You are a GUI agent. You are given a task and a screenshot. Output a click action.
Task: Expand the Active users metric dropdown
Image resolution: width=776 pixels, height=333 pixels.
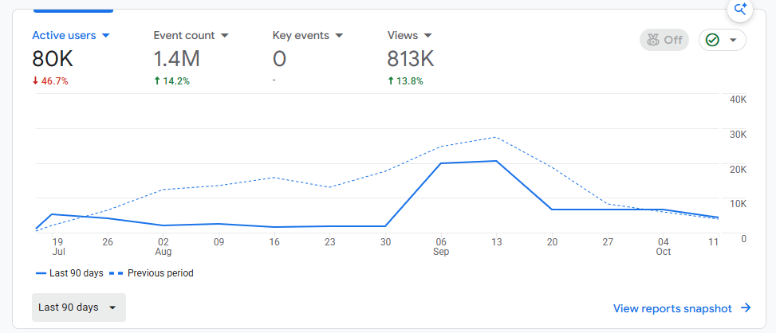coord(71,36)
